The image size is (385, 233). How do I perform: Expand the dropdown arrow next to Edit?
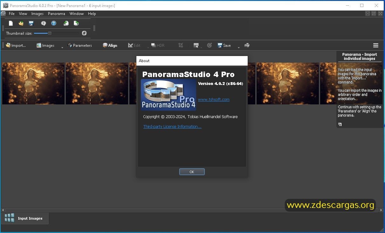[x=148, y=47]
